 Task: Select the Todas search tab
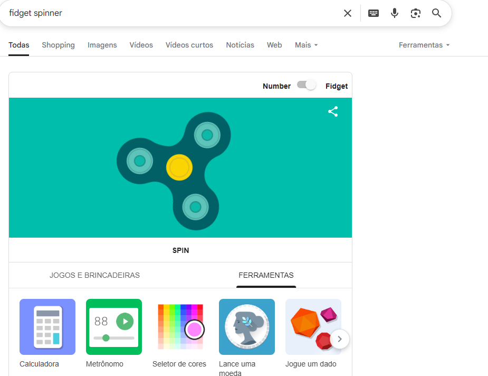click(x=18, y=45)
